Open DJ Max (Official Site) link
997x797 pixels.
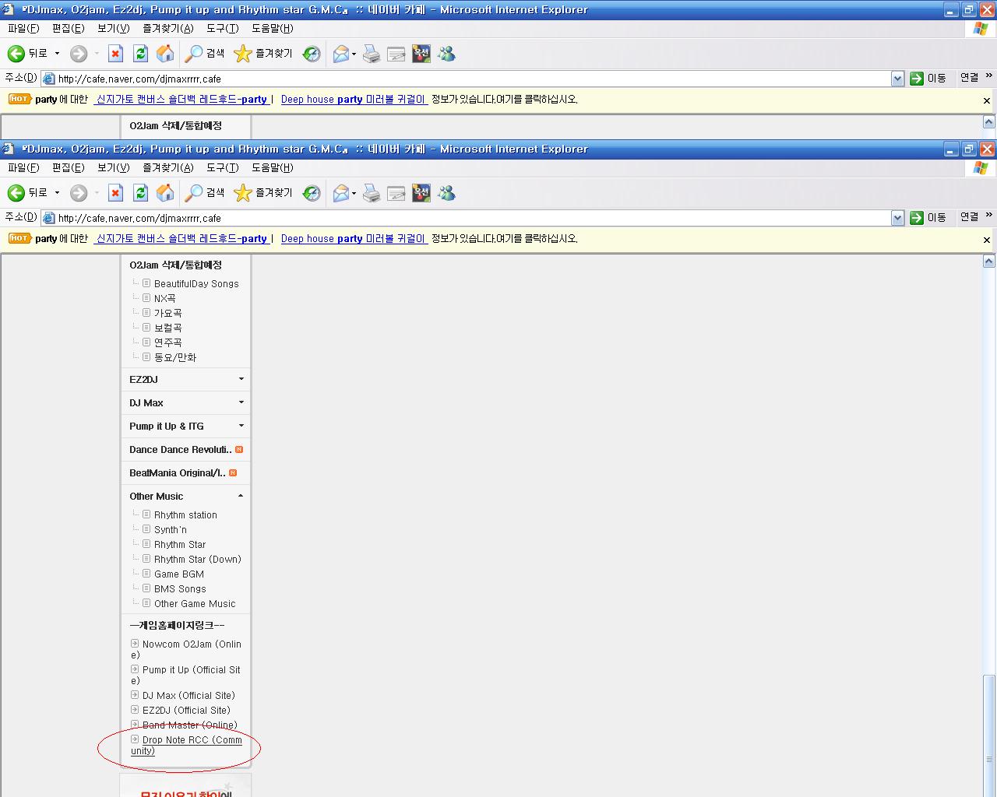point(188,696)
